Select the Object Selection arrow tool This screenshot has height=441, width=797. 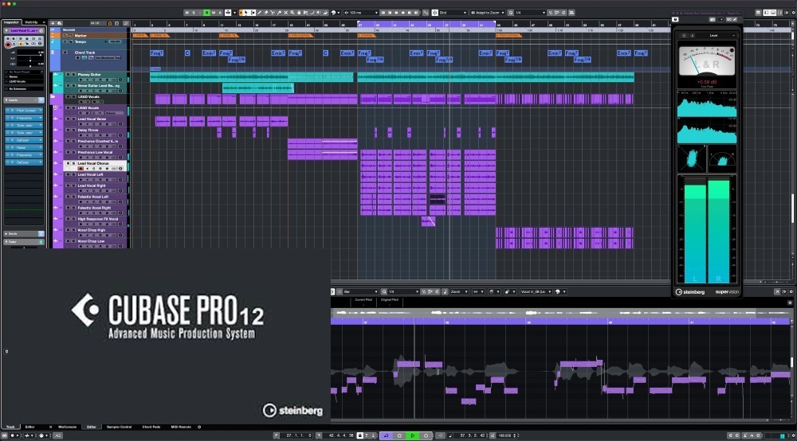tap(246, 13)
